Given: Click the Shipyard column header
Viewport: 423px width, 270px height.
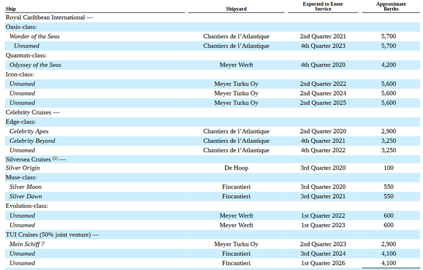Looking at the screenshot, I should pyautogui.click(x=236, y=9).
